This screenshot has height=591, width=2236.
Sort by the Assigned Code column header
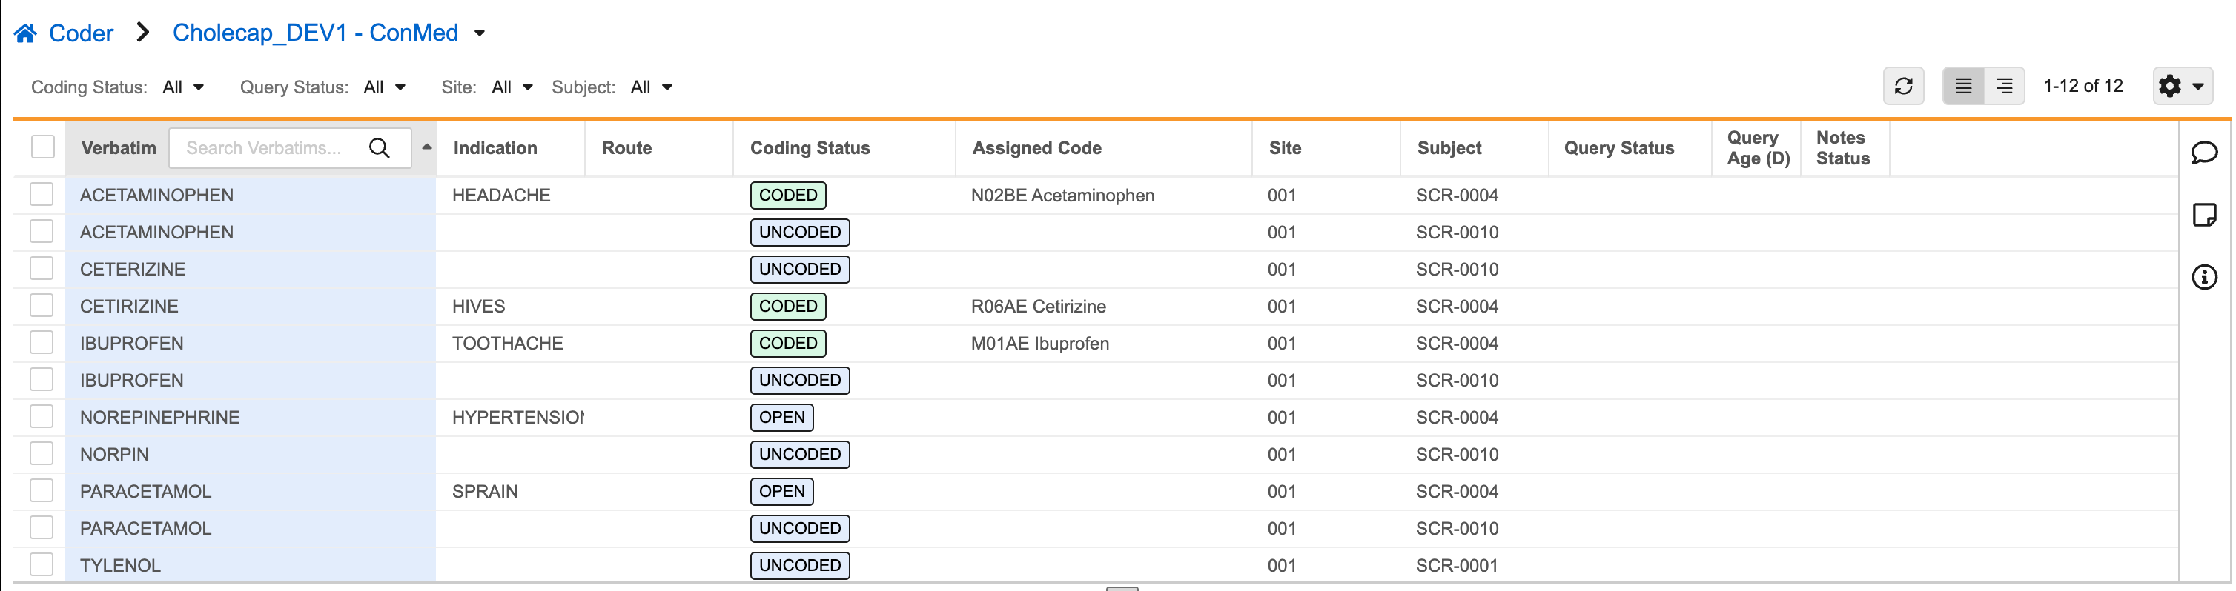(x=1036, y=148)
